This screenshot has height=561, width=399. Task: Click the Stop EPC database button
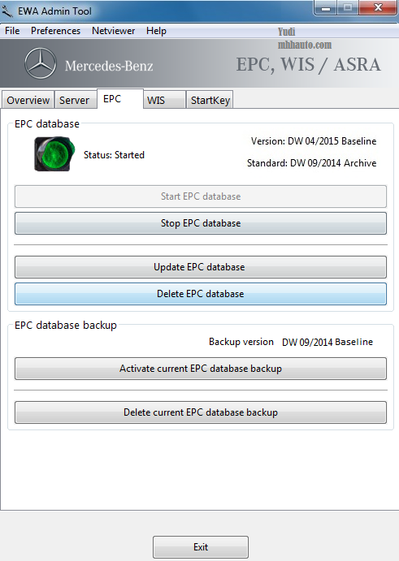tap(201, 223)
